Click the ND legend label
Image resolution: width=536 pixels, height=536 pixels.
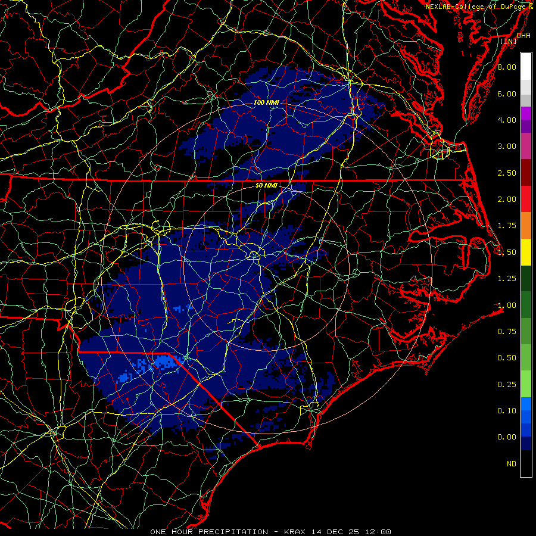512,464
